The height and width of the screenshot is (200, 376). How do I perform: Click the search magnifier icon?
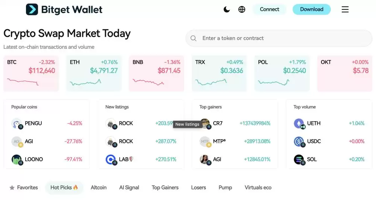pyautogui.click(x=194, y=38)
